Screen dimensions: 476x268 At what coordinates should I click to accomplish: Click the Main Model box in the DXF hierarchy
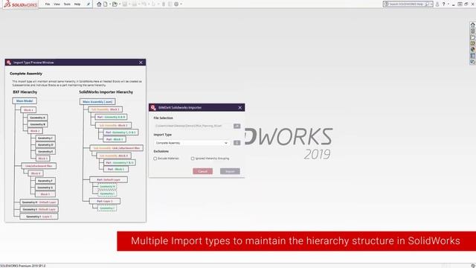click(25, 101)
